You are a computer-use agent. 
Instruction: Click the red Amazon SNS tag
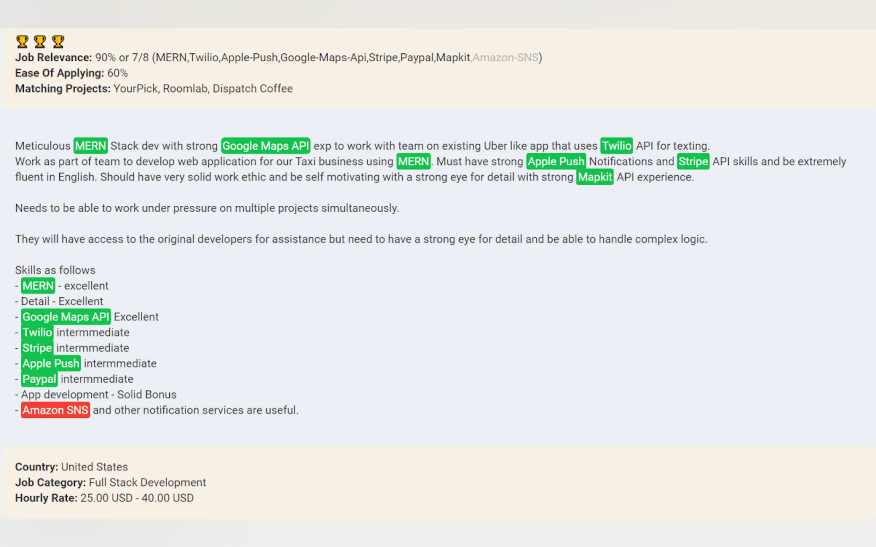tap(55, 410)
